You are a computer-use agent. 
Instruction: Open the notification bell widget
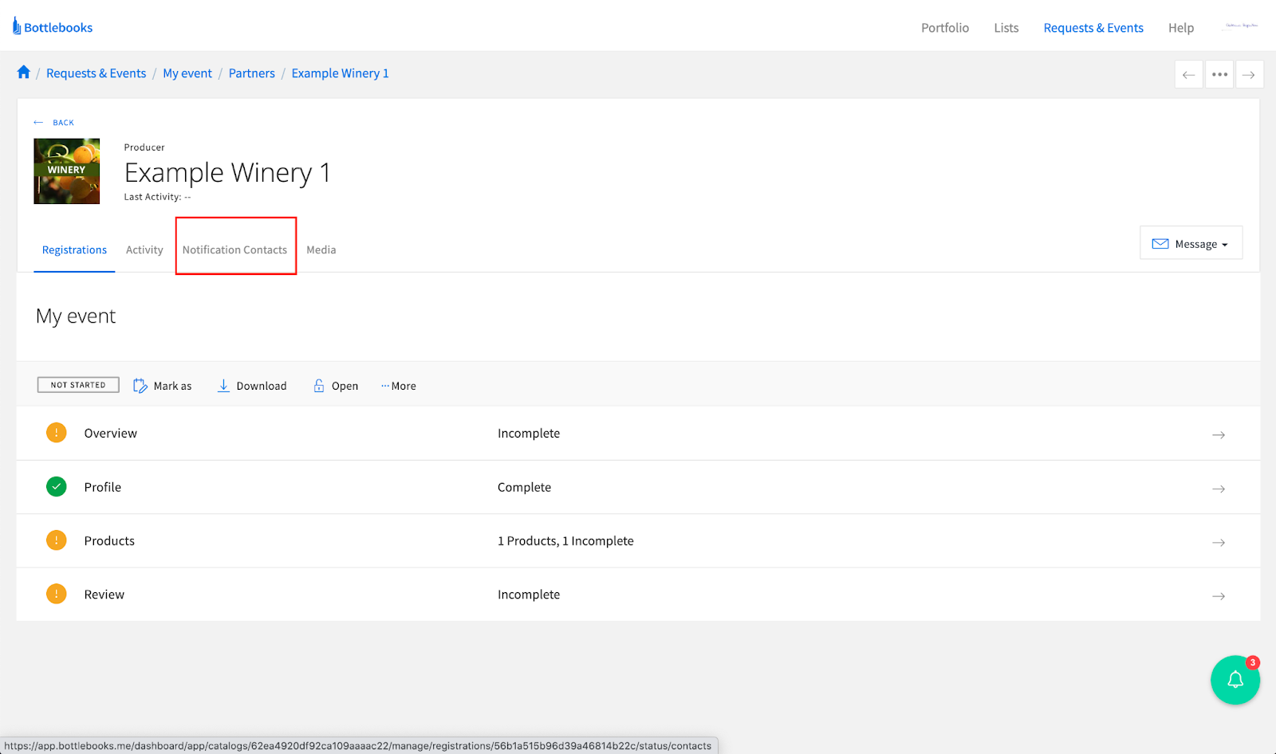click(1235, 680)
